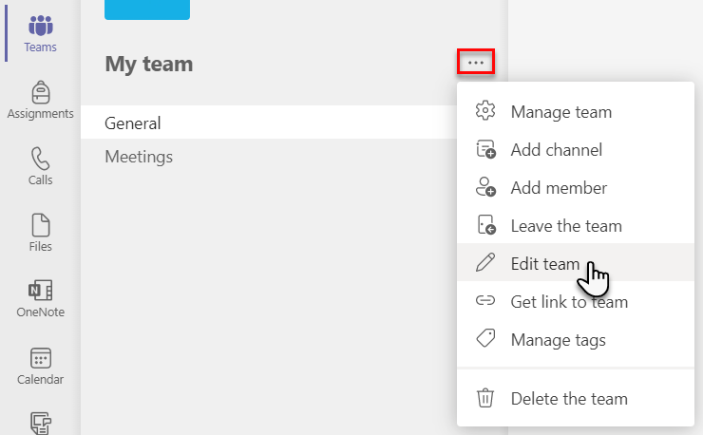Click the pencil icon next to Edit team

pos(485,263)
